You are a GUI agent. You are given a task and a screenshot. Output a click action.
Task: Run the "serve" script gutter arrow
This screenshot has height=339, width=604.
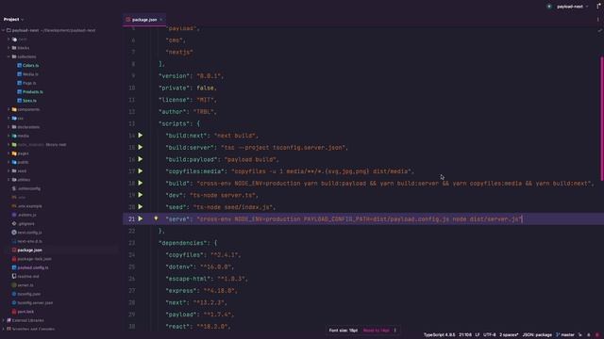click(141, 218)
